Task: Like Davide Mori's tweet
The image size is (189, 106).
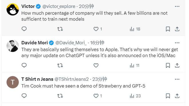Action: [96, 65]
